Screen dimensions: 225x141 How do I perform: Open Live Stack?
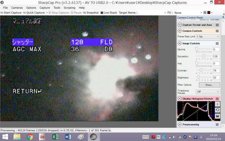click(x=109, y=13)
